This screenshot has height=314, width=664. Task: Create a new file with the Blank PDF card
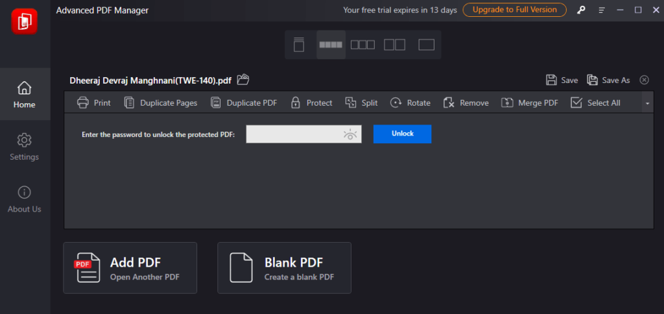(x=284, y=268)
